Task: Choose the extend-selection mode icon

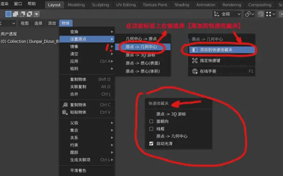Action: [x=15, y=14]
